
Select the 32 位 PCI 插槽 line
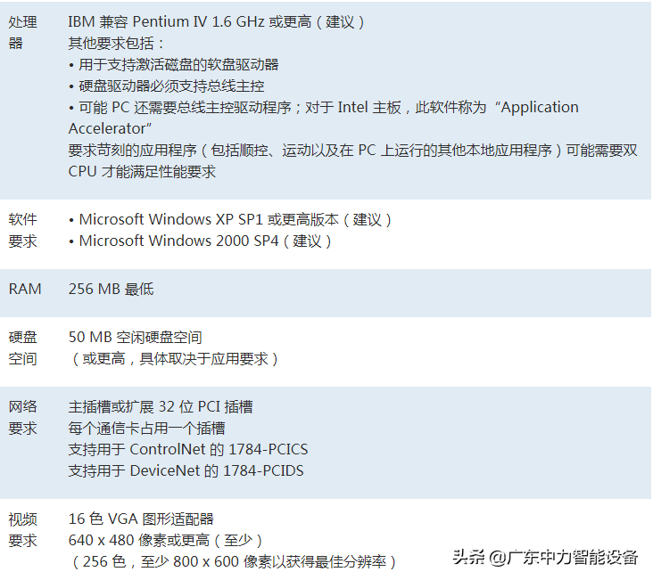(x=161, y=407)
